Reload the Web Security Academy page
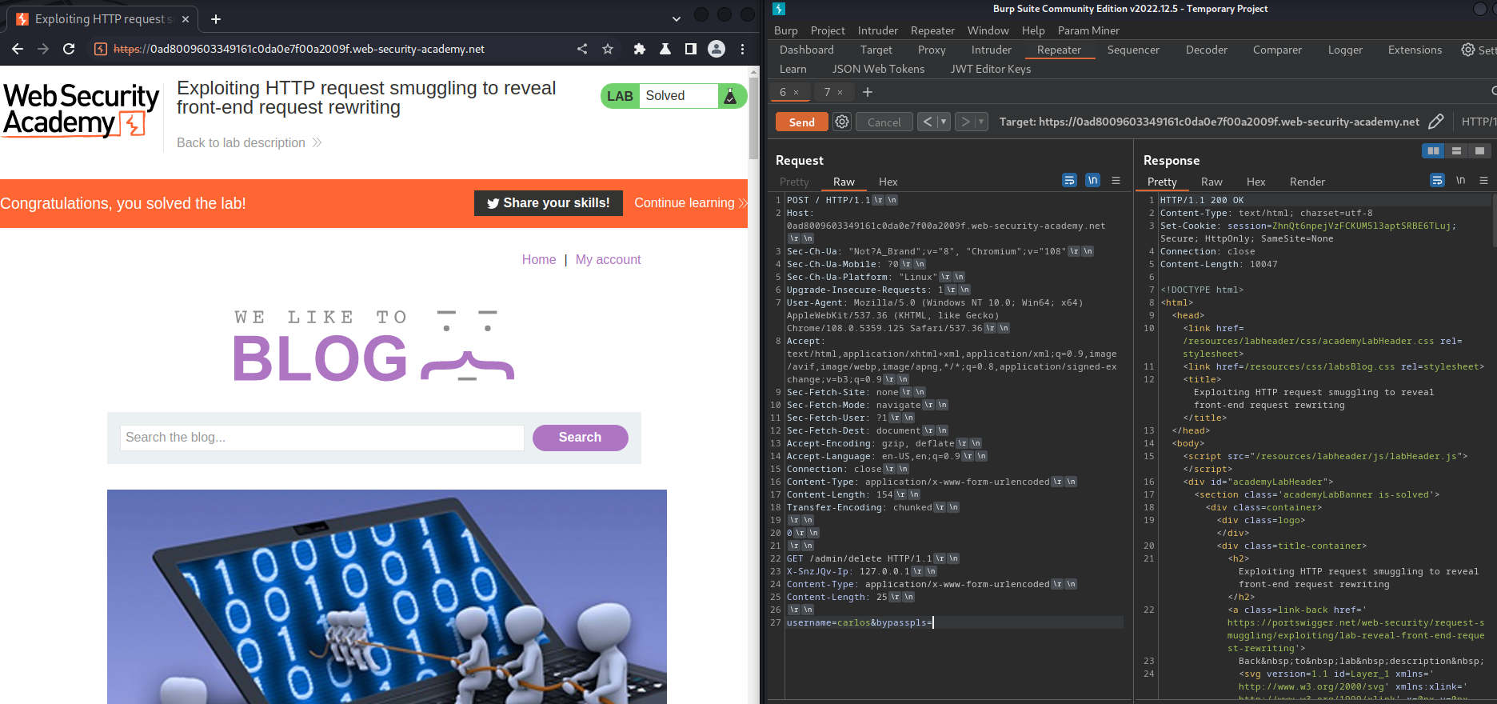Screen dimensions: 1497x704 click(x=69, y=49)
